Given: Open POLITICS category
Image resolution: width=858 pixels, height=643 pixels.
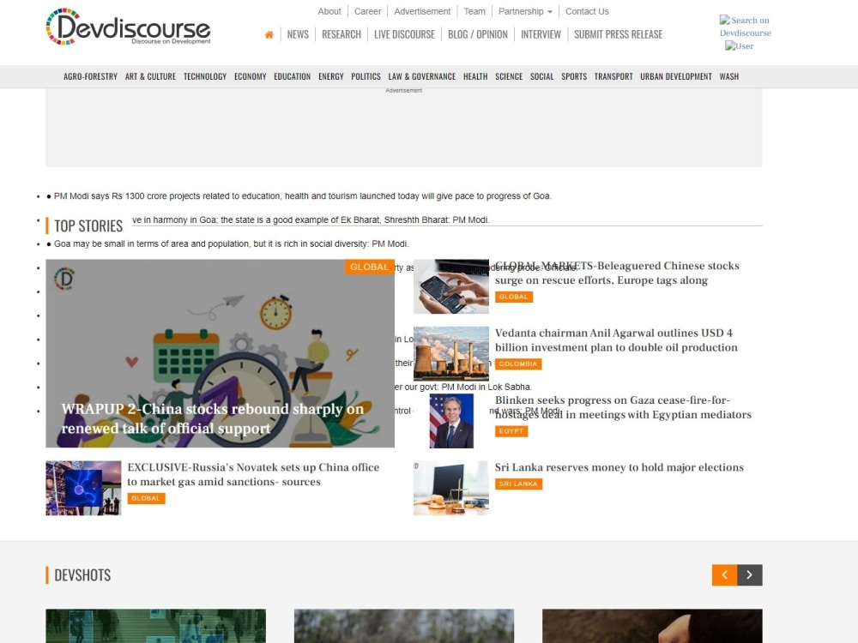Looking at the screenshot, I should [x=366, y=76].
